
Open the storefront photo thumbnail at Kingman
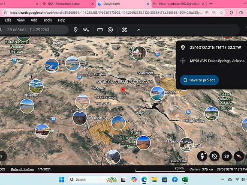42,131
